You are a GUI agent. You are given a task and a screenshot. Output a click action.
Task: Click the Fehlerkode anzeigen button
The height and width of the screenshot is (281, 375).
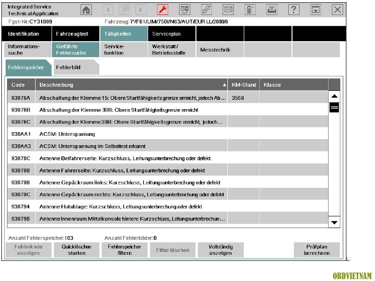tap(28, 250)
